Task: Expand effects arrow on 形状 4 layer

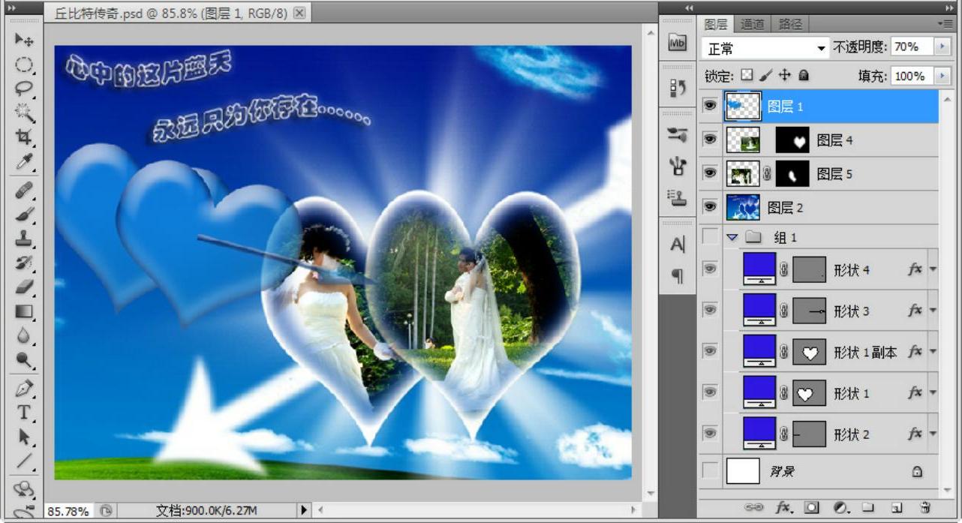Action: point(933,269)
